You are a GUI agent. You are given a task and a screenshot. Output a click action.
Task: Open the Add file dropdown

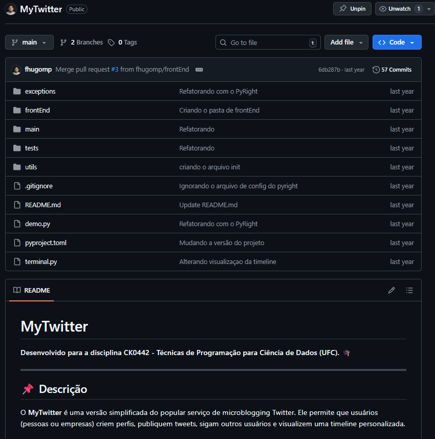click(x=346, y=42)
